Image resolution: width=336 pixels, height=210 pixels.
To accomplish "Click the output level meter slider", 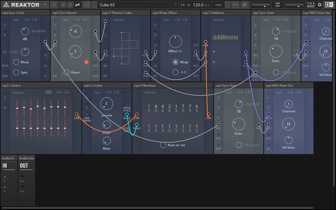I will click(294, 5).
